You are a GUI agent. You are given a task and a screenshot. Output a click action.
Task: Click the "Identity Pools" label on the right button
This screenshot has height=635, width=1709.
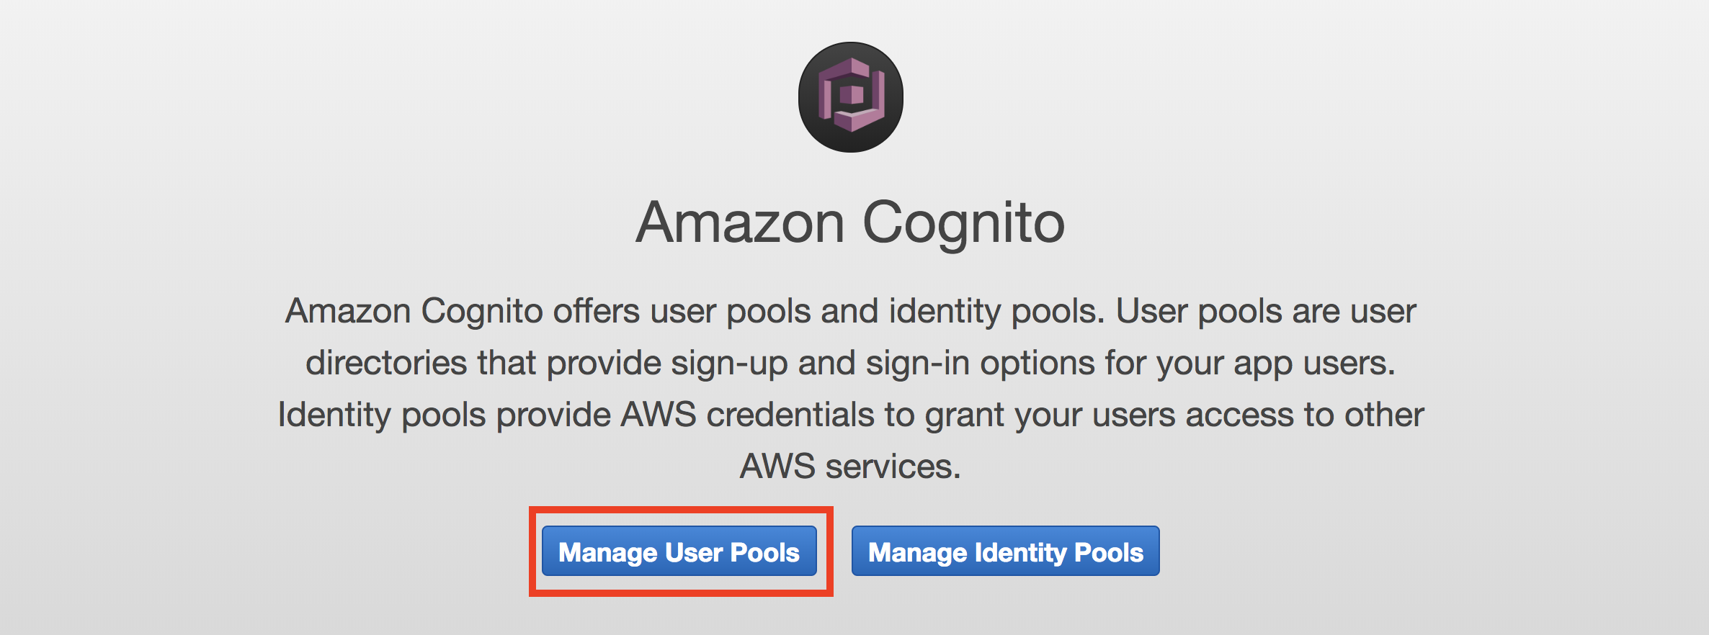pyautogui.click(x=1058, y=553)
